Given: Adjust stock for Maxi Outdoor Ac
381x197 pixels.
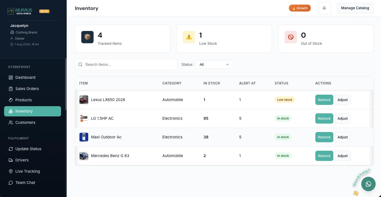Looking at the screenshot, I should pyautogui.click(x=343, y=137).
